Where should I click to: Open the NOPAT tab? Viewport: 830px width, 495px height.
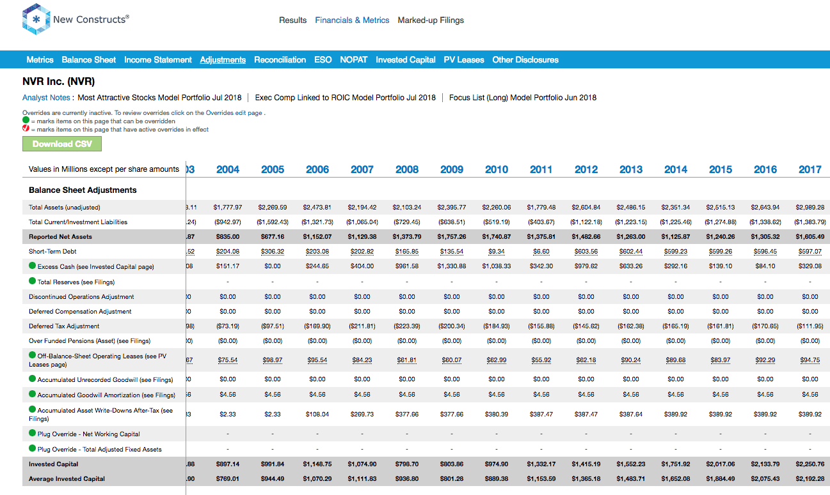coord(354,59)
